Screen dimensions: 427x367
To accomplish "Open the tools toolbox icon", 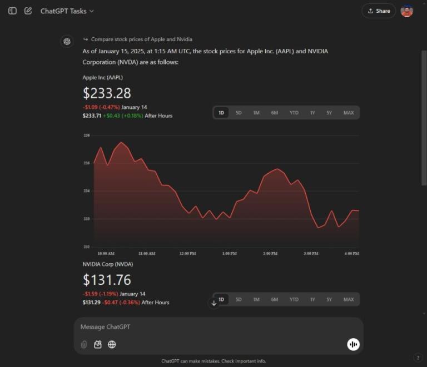I will pos(98,344).
